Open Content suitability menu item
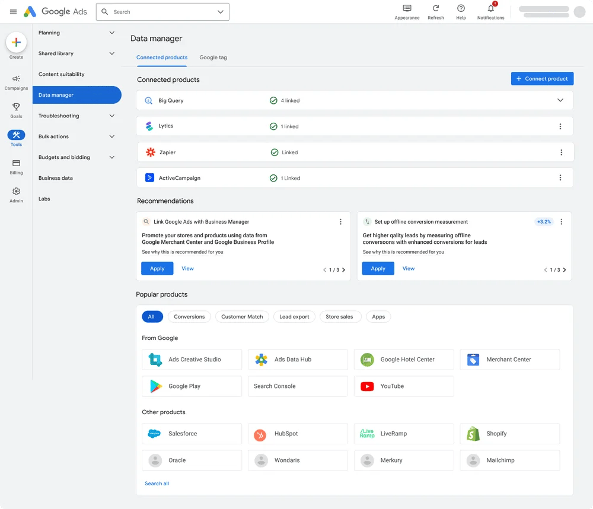This screenshot has width=593, height=509. (61, 74)
